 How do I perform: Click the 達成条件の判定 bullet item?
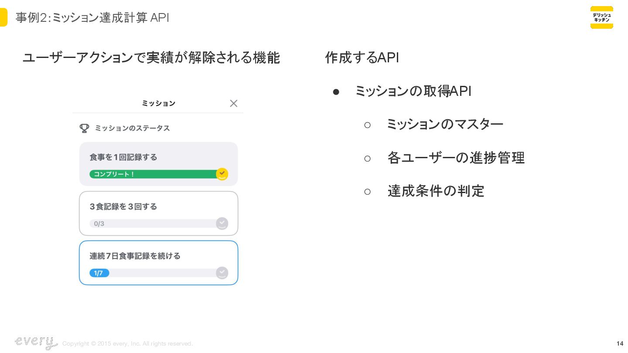pyautogui.click(x=436, y=191)
